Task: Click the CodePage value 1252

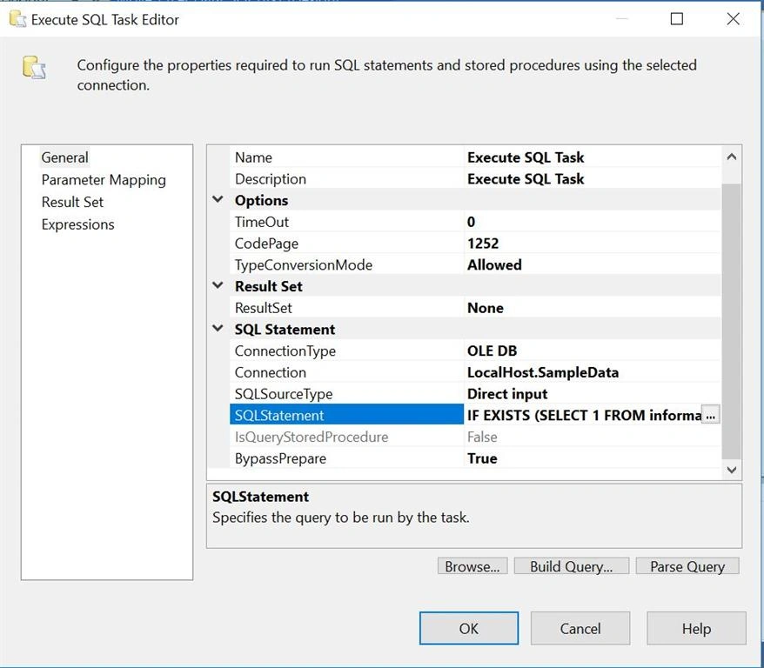Action: [592, 243]
